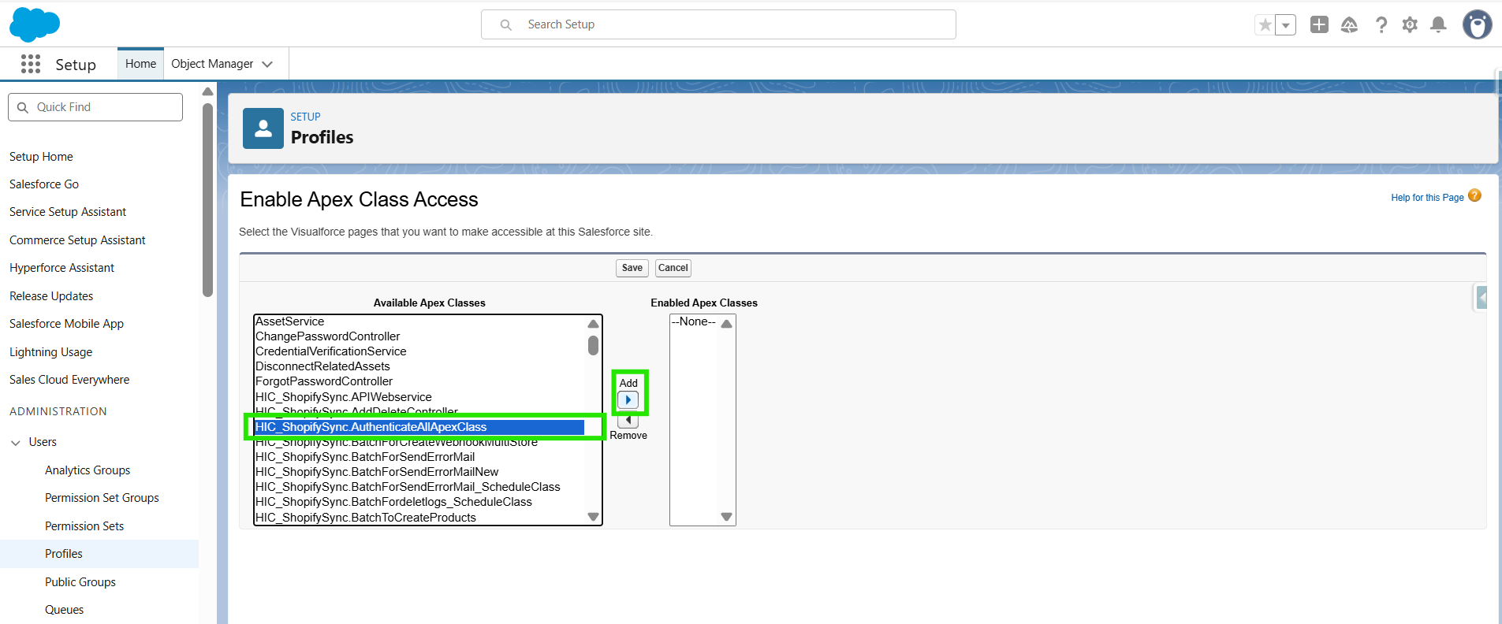
Task: Open Queues in sidebar
Action: click(x=64, y=610)
